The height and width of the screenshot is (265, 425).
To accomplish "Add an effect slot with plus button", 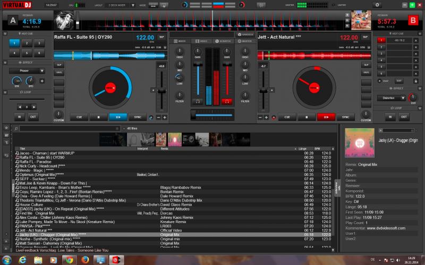I will pos(42,81).
